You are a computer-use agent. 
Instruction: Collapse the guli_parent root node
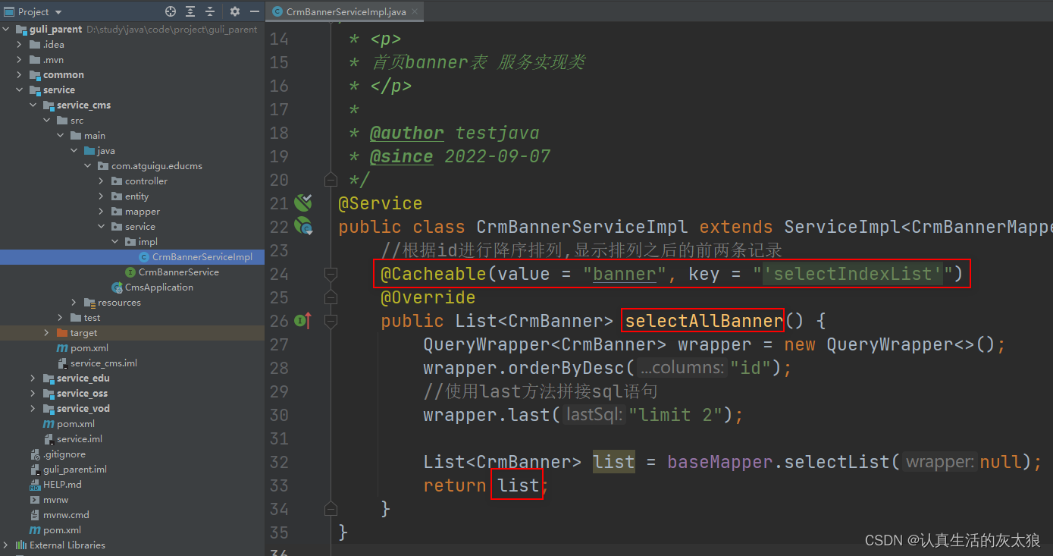[8, 29]
